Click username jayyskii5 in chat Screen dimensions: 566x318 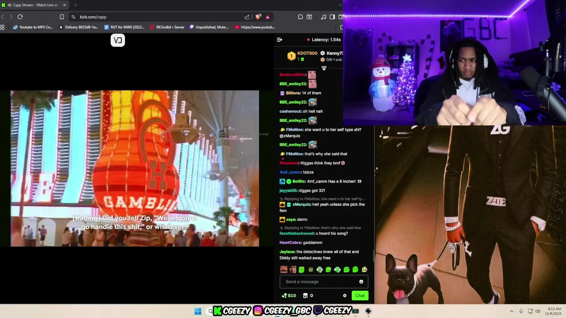(288, 191)
